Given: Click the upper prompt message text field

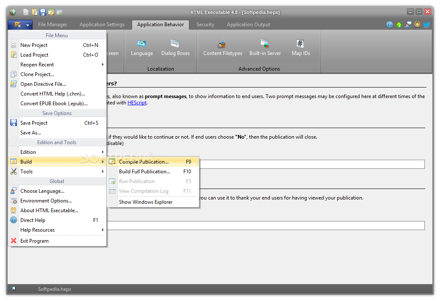Looking at the screenshot, I should (312, 164).
